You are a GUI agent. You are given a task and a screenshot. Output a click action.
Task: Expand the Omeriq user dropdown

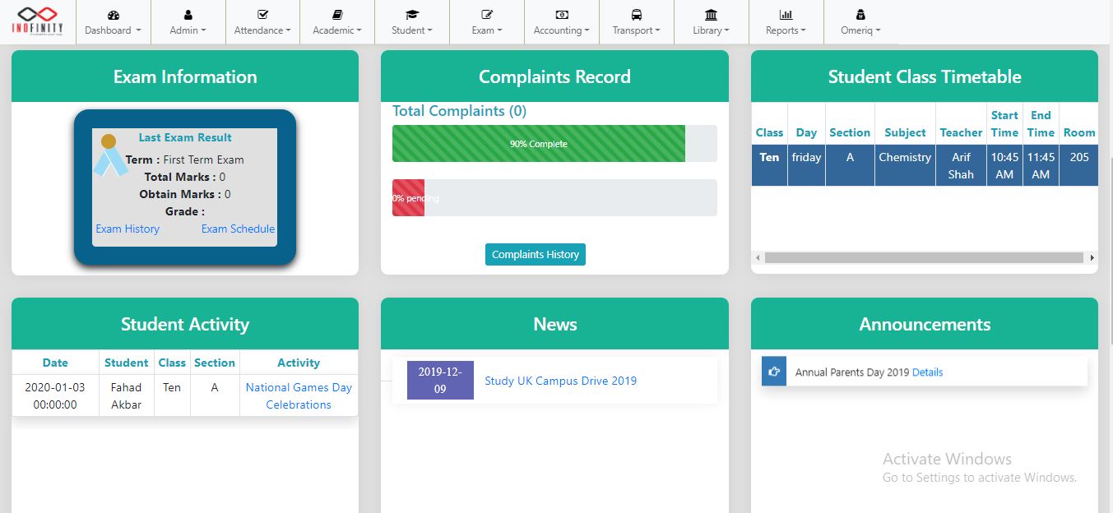click(860, 30)
